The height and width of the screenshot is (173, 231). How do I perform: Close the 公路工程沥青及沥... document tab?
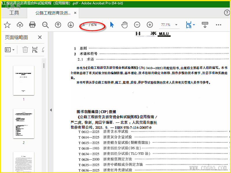pyautogui.click(x=75, y=13)
